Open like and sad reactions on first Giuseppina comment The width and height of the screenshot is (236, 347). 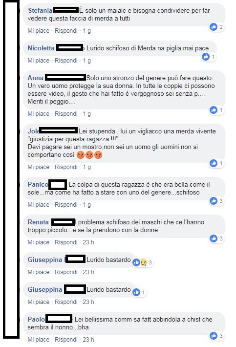click(143, 262)
